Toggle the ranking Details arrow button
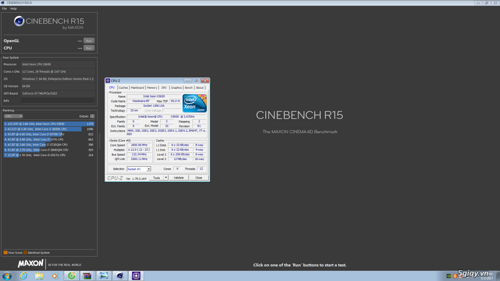The image size is (500, 281). pyautogui.click(x=92, y=116)
